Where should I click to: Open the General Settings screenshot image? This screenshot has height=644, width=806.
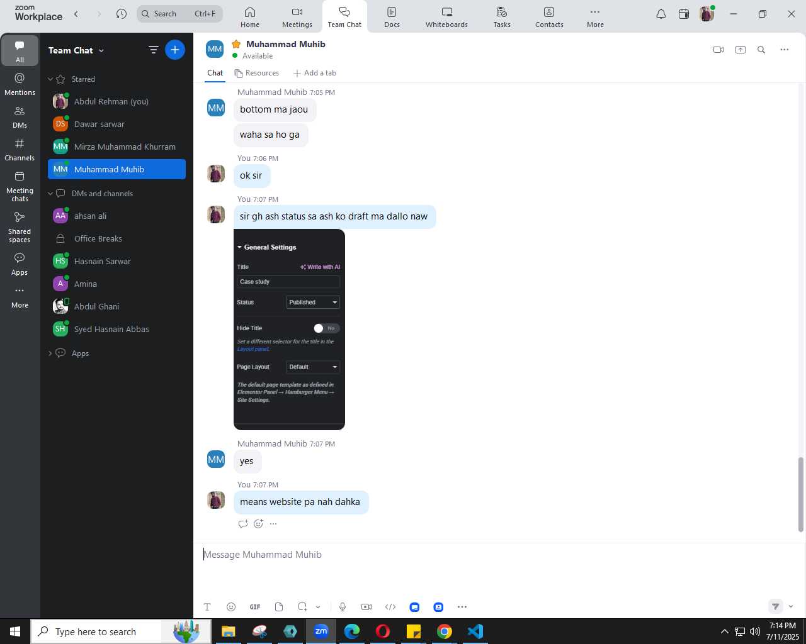[x=289, y=330]
